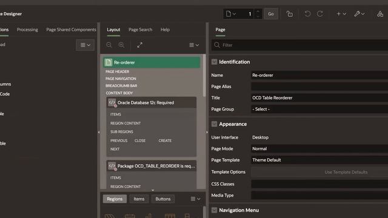Open the Page Group select list
This screenshot has width=388, height=218.
click(x=319, y=109)
